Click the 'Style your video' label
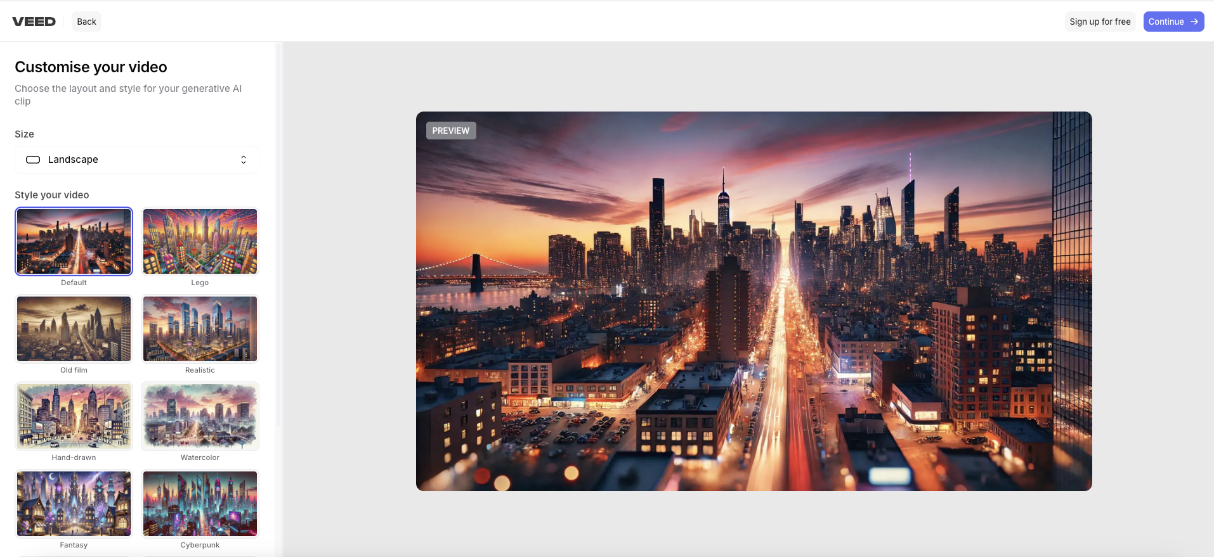 point(52,195)
